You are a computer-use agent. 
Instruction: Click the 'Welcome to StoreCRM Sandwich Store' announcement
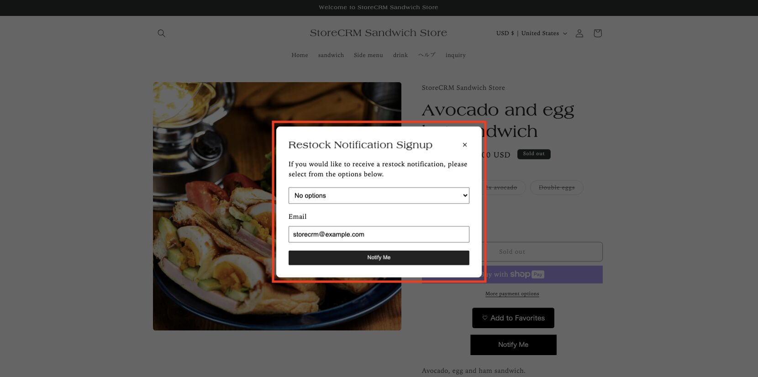(378, 7)
